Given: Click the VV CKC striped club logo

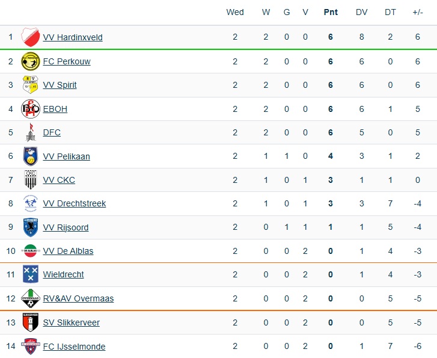Looking at the screenshot, I should coord(30,180).
